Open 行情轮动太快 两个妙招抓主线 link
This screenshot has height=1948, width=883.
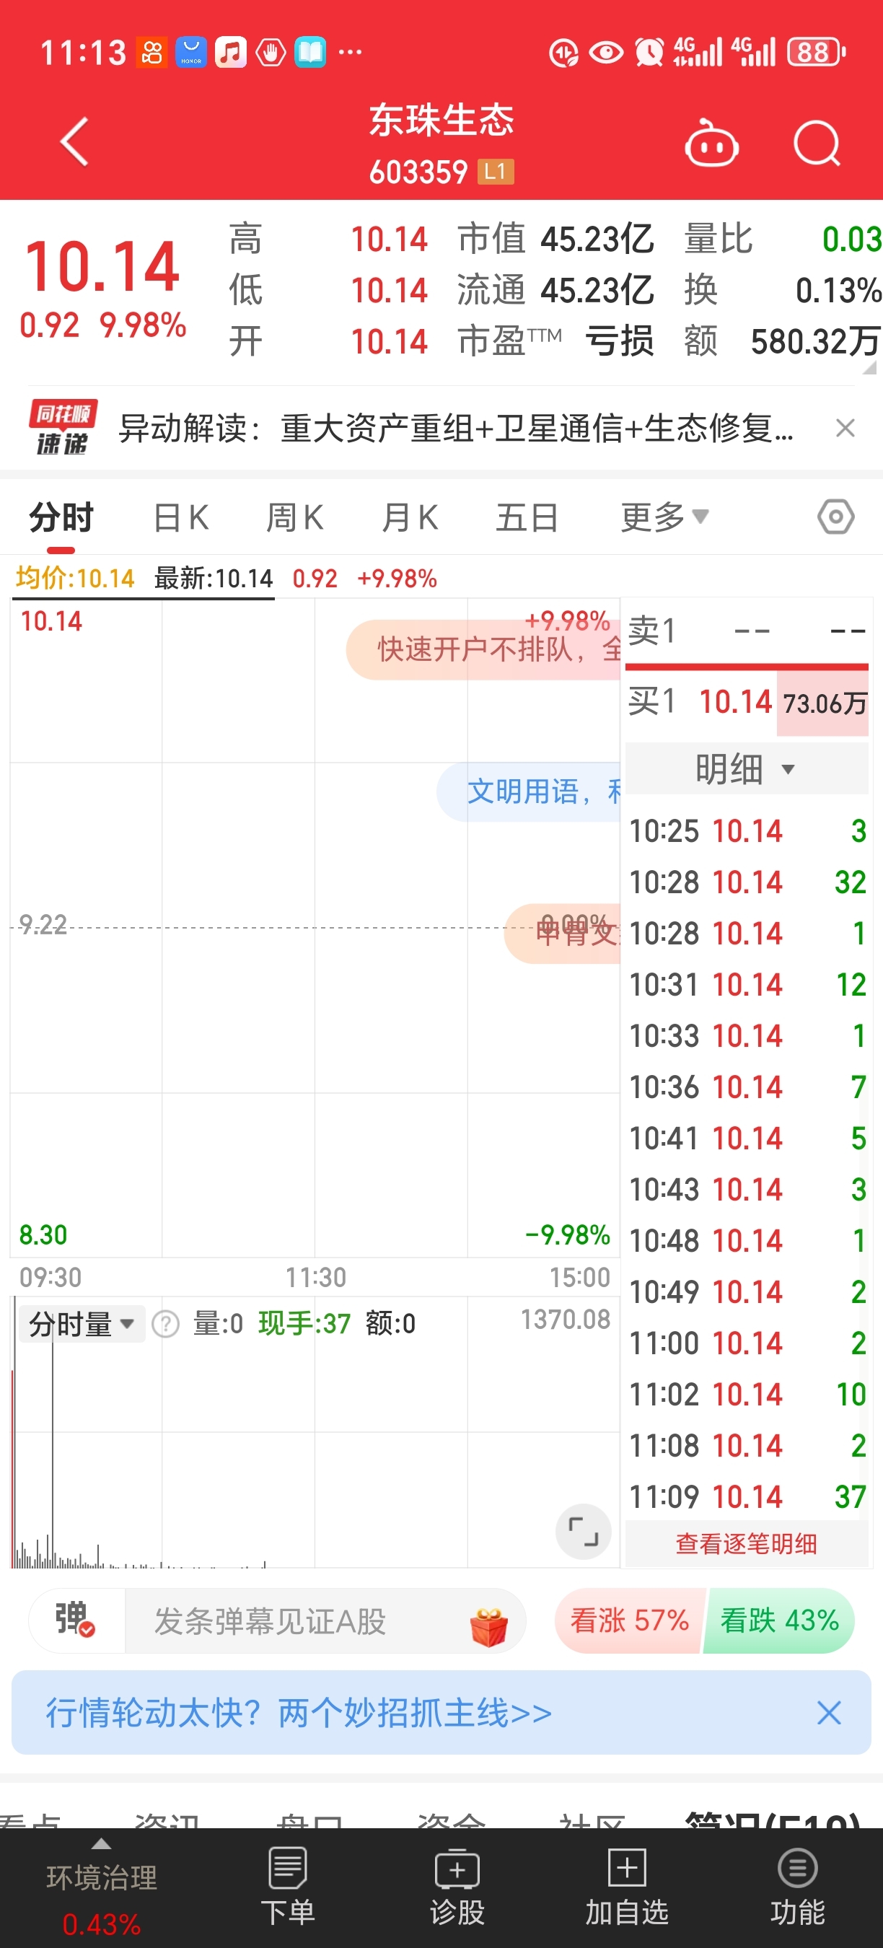click(299, 1713)
